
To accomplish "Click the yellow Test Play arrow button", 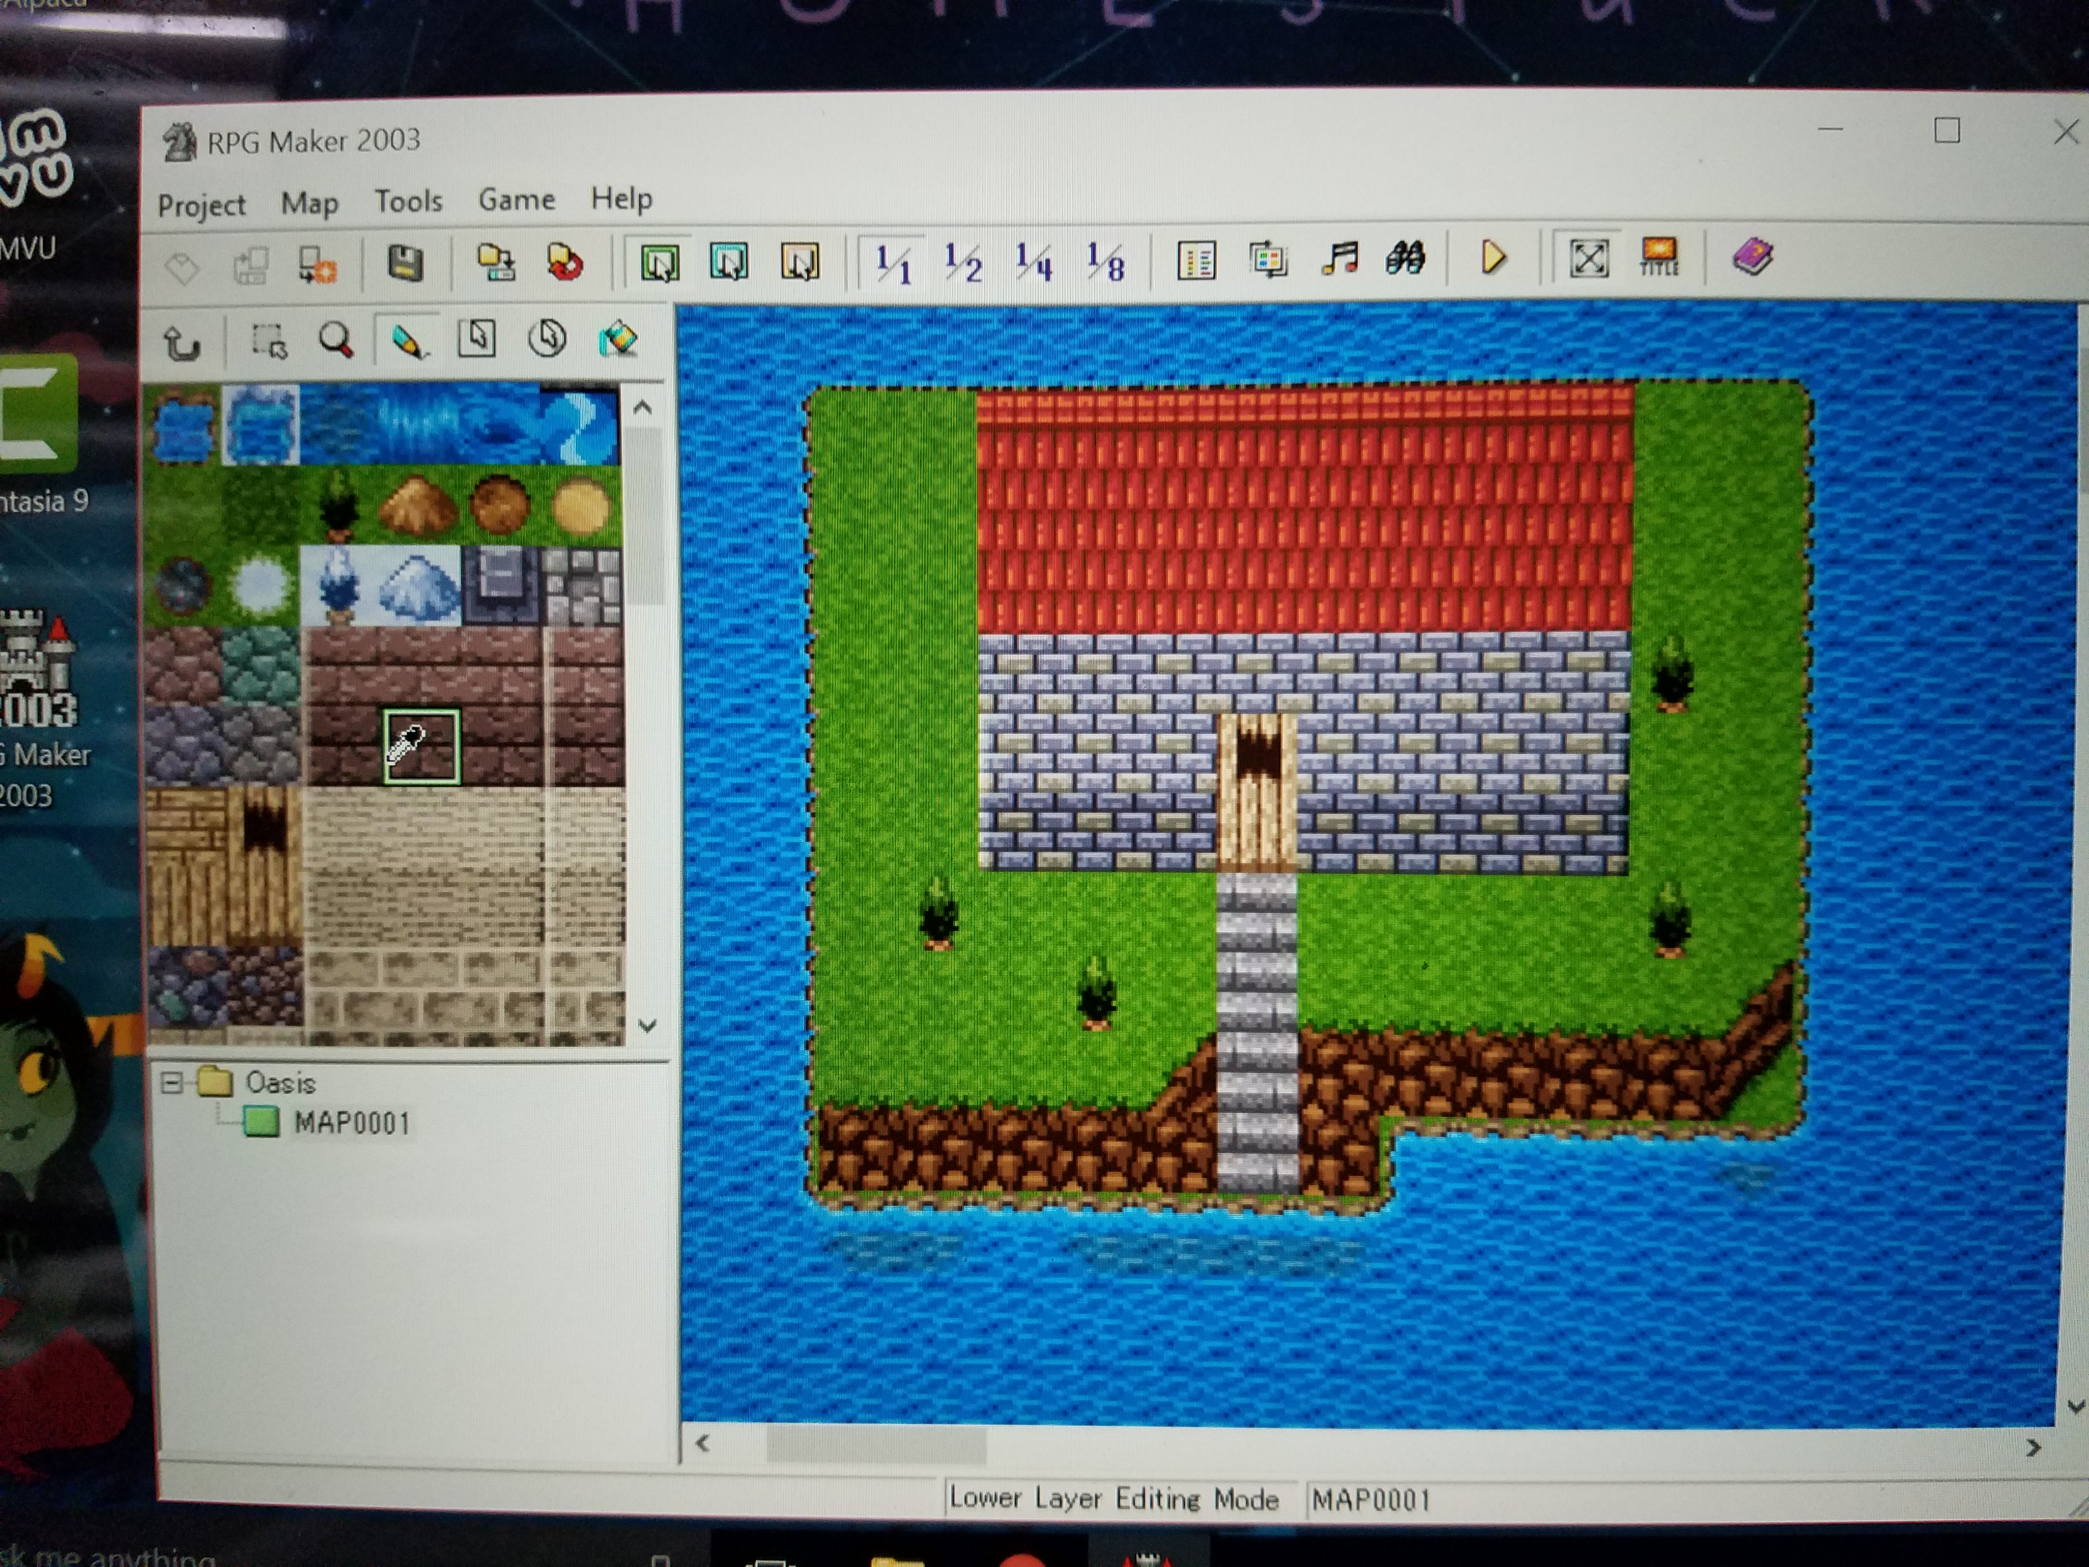I will pyautogui.click(x=1493, y=258).
